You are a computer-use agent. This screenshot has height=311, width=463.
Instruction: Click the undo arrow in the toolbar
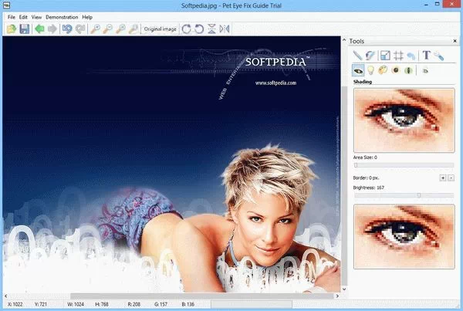pos(68,29)
